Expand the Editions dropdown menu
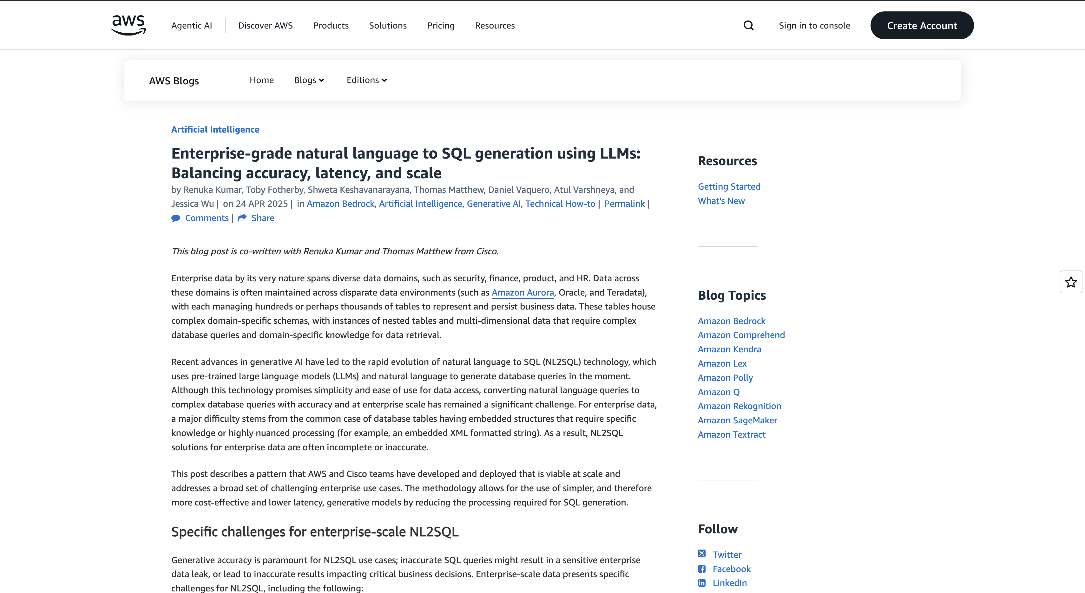1085x593 pixels. point(366,80)
